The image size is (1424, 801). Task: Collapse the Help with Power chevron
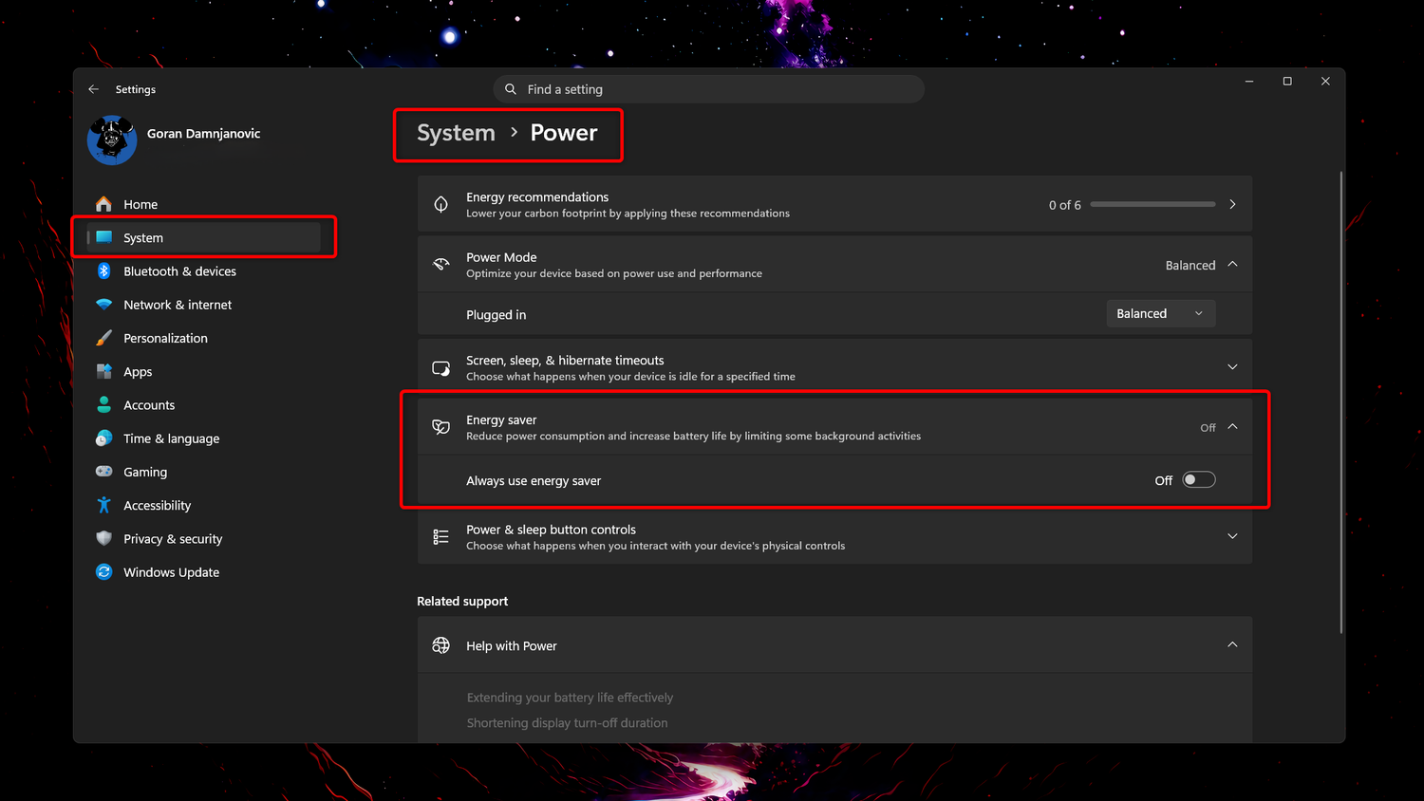(1232, 645)
